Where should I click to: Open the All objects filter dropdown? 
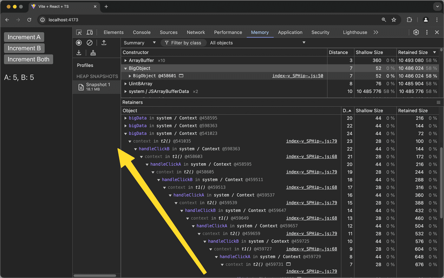257,43
